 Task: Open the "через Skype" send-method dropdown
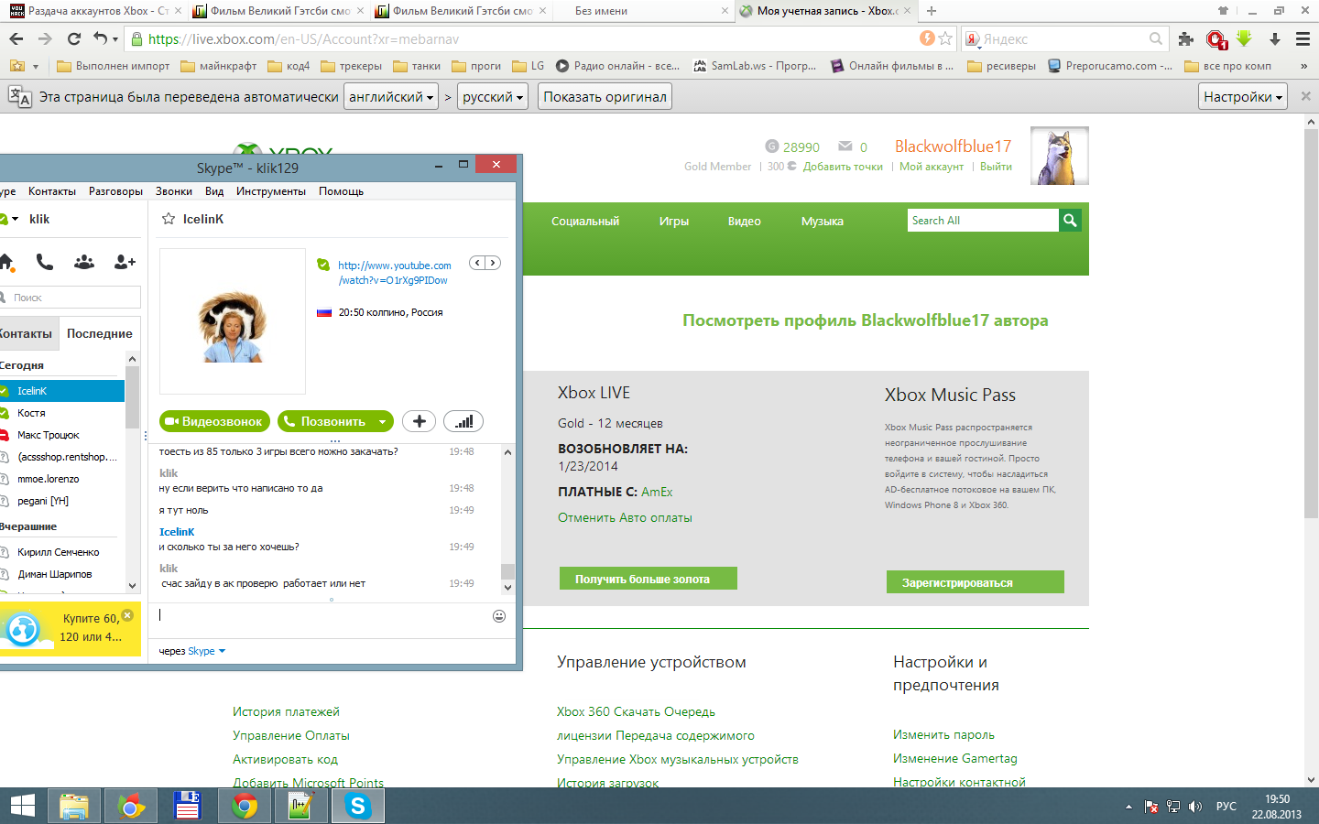(192, 651)
